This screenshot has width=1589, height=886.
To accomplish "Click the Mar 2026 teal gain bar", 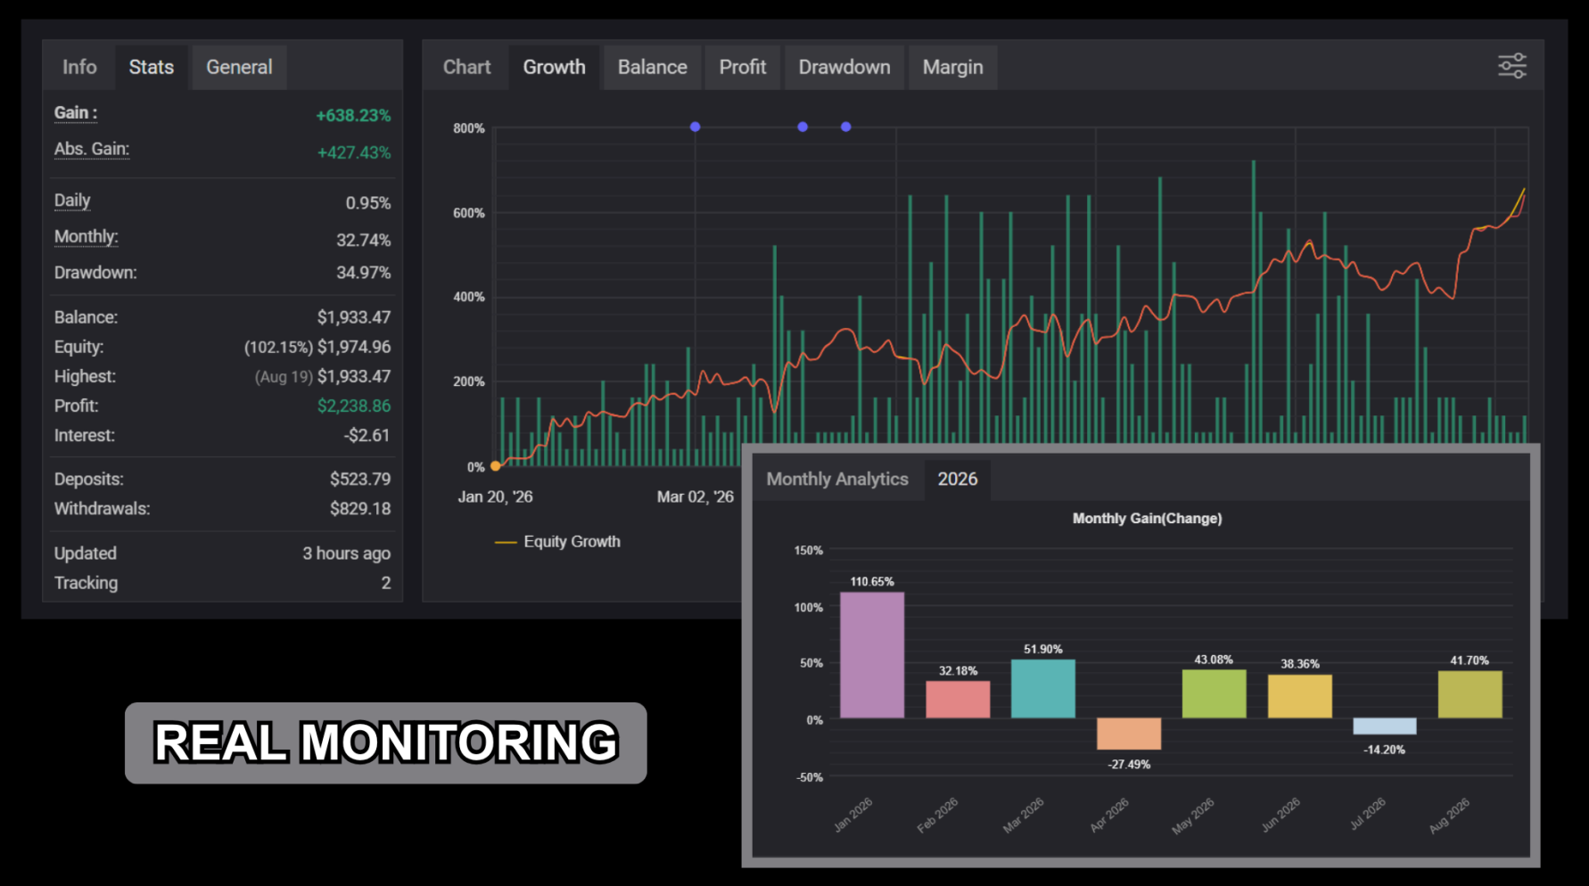I will [1043, 689].
